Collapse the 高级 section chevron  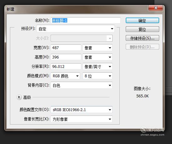click(x=19, y=97)
